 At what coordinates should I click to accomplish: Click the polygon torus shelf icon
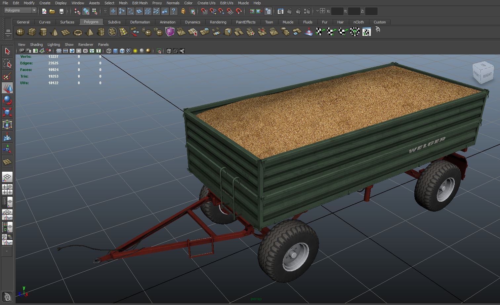point(78,32)
